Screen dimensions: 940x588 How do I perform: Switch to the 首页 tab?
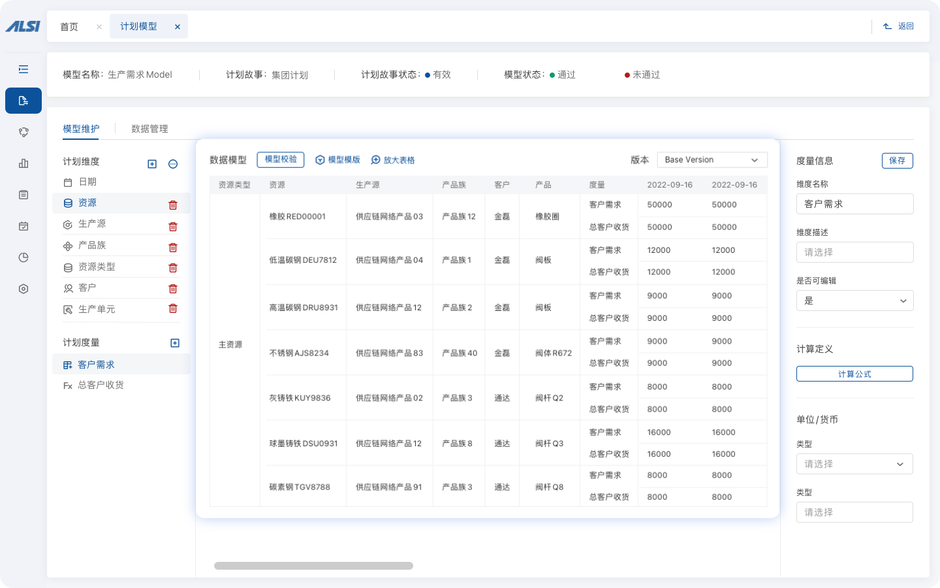click(69, 26)
